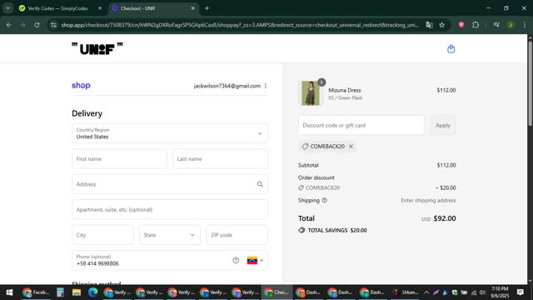
Task: Click the Mizuna Dress product thumbnail
Action: tap(311, 93)
